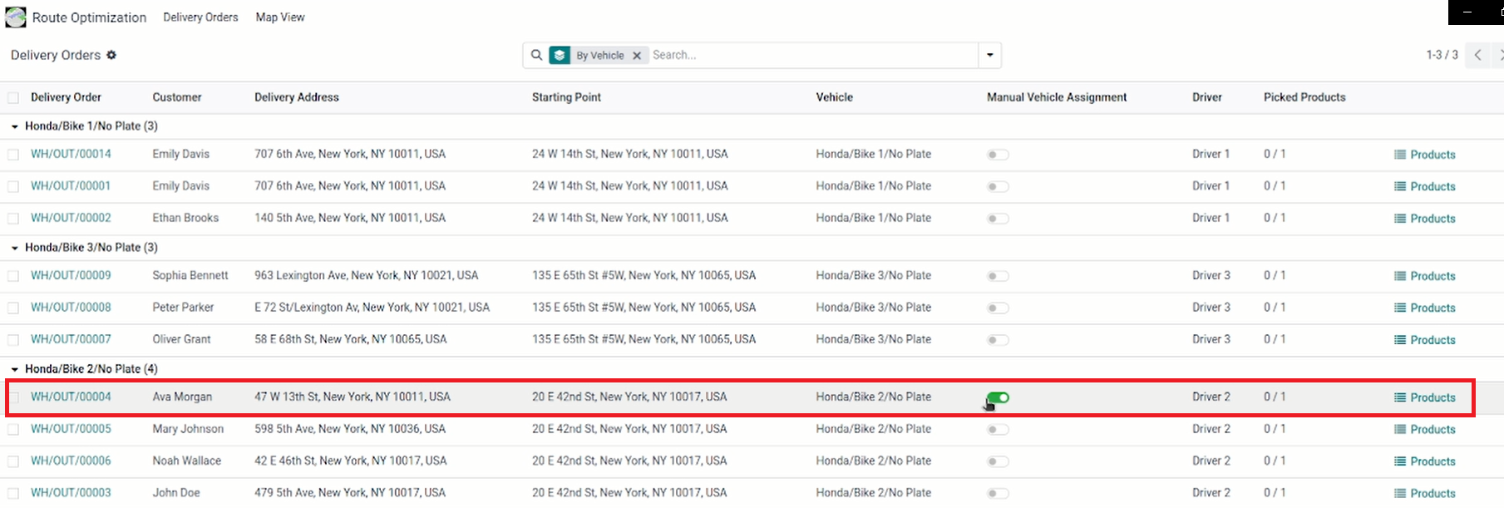Open delivery order WH/OUT/00008
The height and width of the screenshot is (508, 1504).
tap(71, 308)
